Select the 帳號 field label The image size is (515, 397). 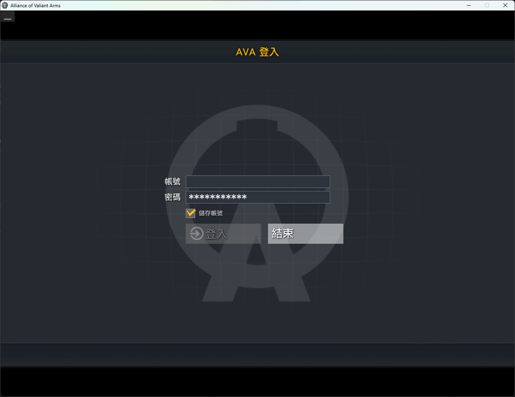click(x=173, y=181)
